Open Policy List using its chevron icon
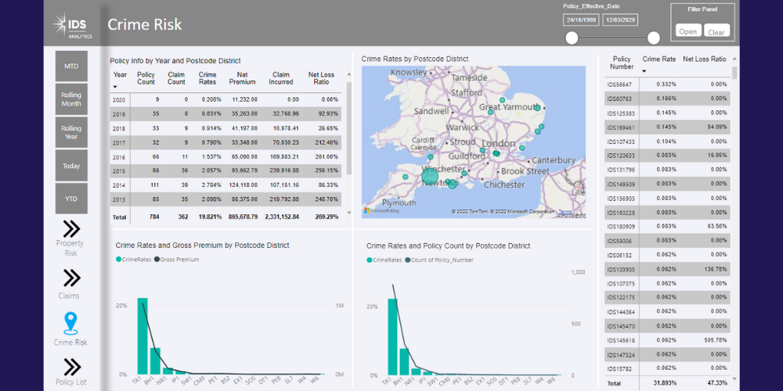This screenshot has height=391, width=783. (x=71, y=367)
